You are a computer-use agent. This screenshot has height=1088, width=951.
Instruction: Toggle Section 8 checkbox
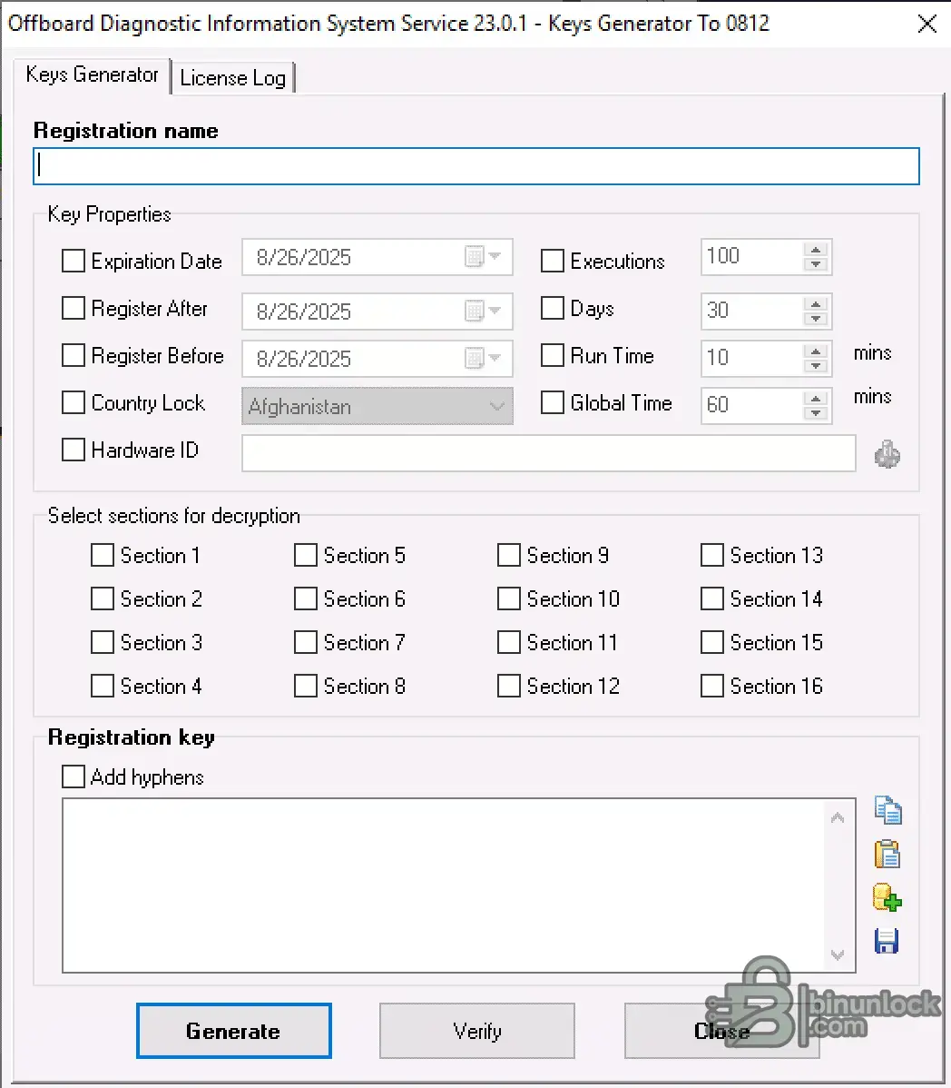(306, 687)
